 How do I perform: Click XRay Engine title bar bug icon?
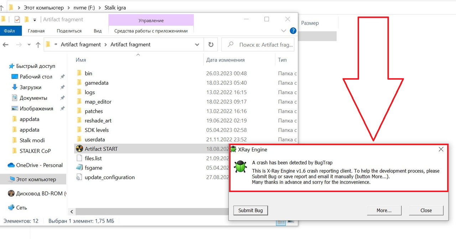tap(233, 149)
